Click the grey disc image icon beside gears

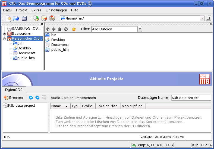[44, 97]
